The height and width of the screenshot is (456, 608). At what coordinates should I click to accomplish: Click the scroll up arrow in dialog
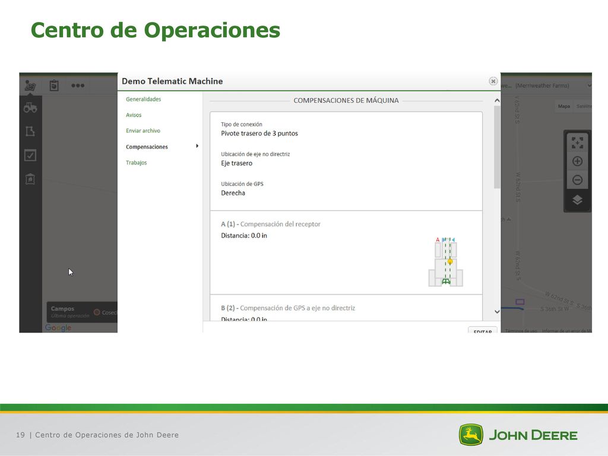point(497,100)
